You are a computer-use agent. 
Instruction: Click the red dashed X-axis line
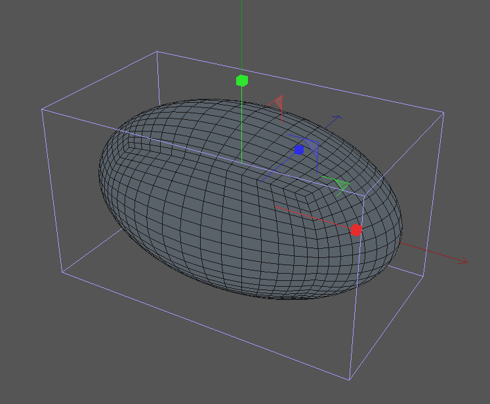click(x=308, y=215)
